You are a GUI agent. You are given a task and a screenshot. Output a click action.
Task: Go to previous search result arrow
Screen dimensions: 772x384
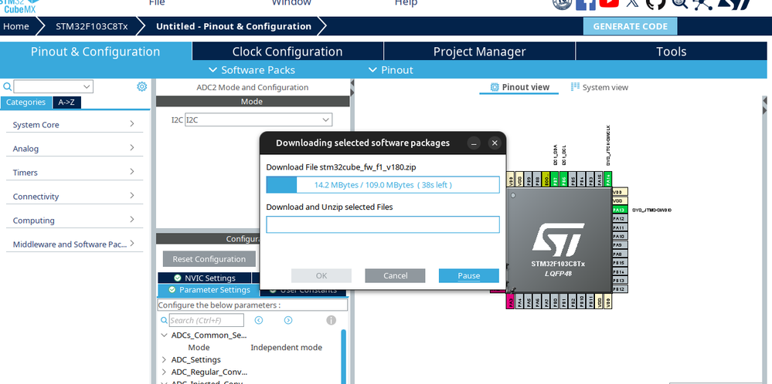pos(258,320)
